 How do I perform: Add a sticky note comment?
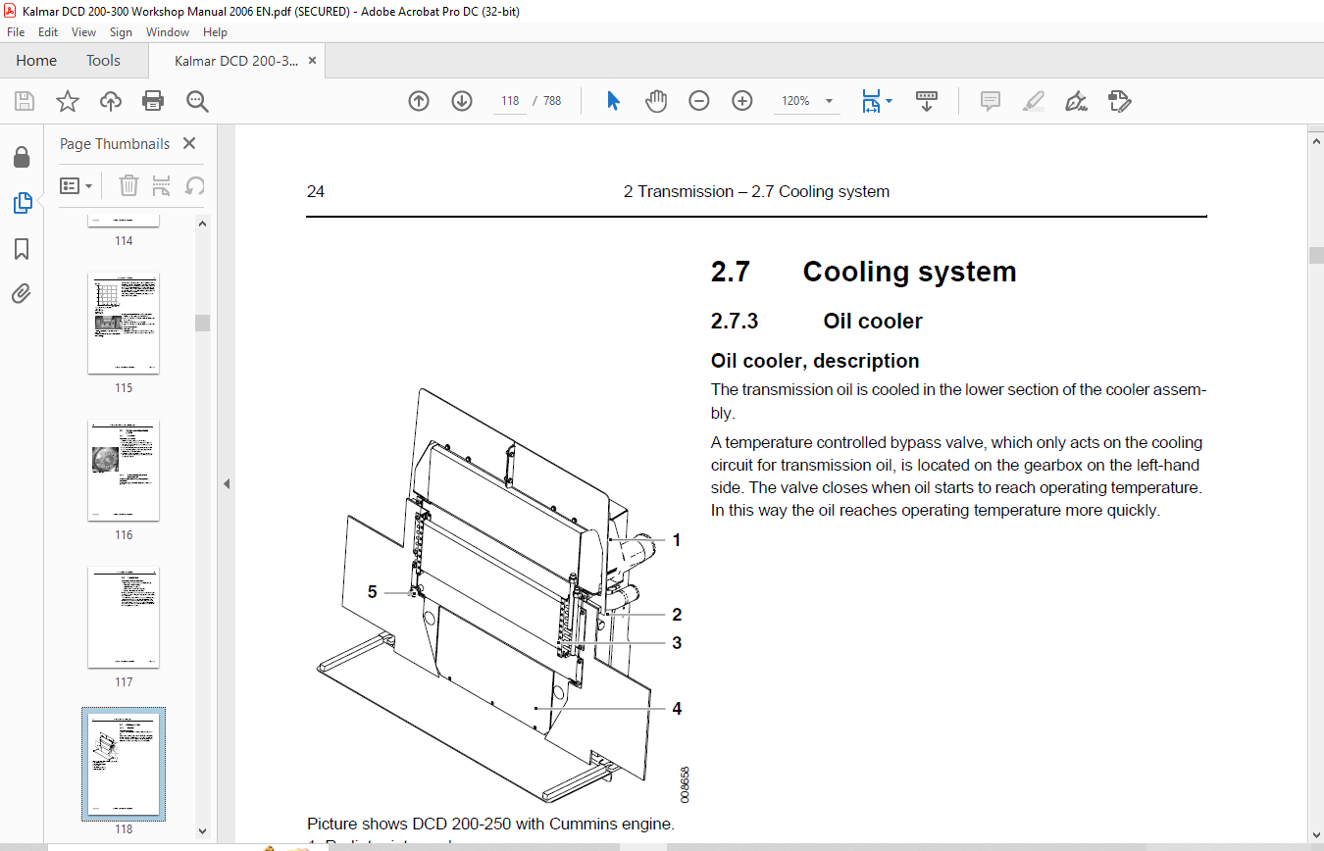(x=991, y=101)
